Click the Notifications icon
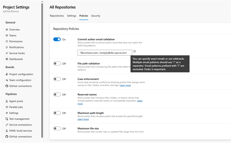 [7, 47]
